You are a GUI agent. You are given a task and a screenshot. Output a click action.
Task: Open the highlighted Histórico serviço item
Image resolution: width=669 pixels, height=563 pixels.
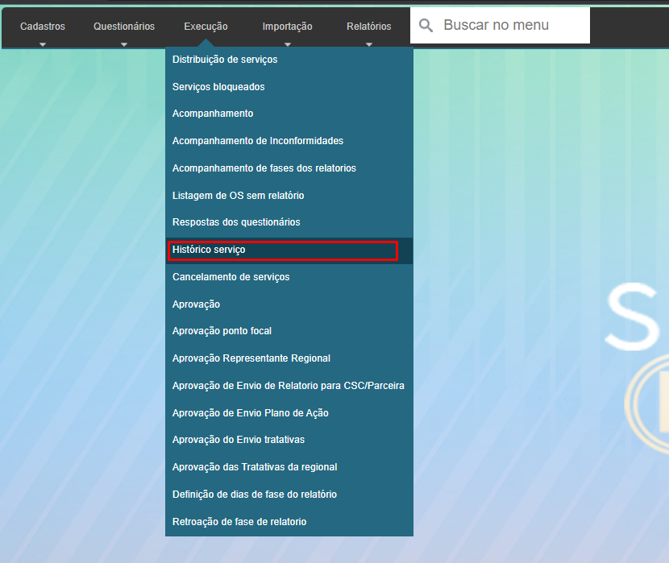[209, 250]
